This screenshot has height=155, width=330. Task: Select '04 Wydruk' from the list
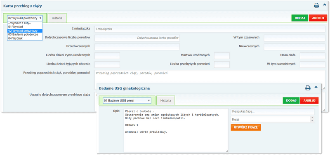click(x=25, y=38)
